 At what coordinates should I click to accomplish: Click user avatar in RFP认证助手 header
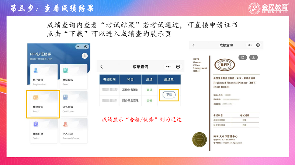(85, 56)
